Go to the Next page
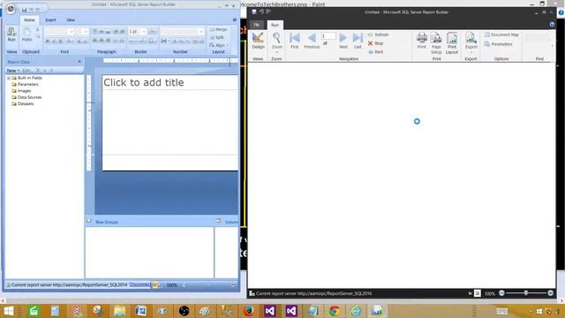Image resolution: width=565 pixels, height=318 pixels. 343,41
